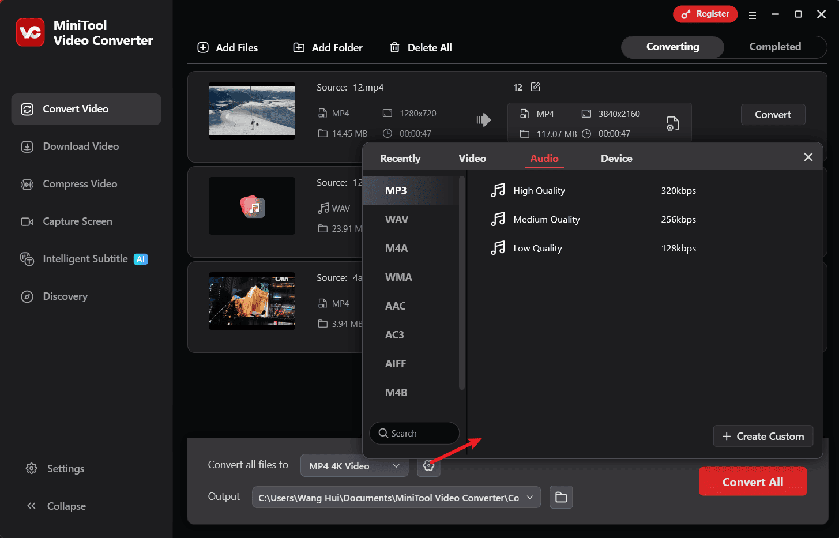Open Compress Video in sidebar

click(x=80, y=184)
